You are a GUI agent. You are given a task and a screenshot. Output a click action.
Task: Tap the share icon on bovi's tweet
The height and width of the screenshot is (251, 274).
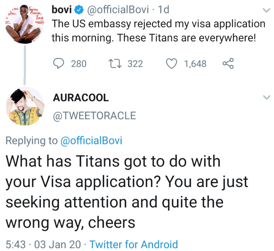(x=228, y=64)
